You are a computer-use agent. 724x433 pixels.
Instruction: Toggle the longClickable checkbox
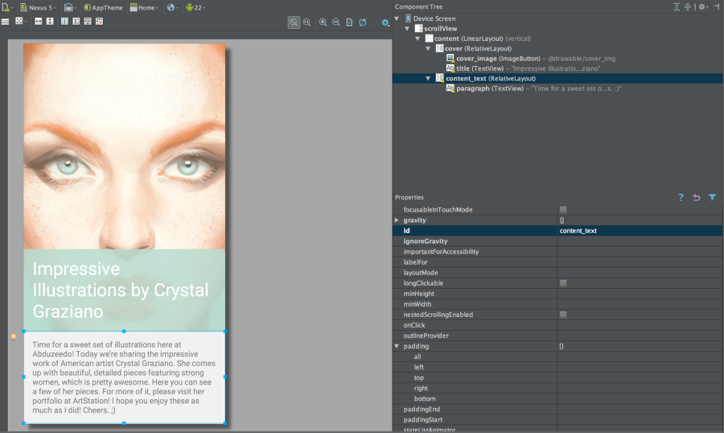click(563, 283)
